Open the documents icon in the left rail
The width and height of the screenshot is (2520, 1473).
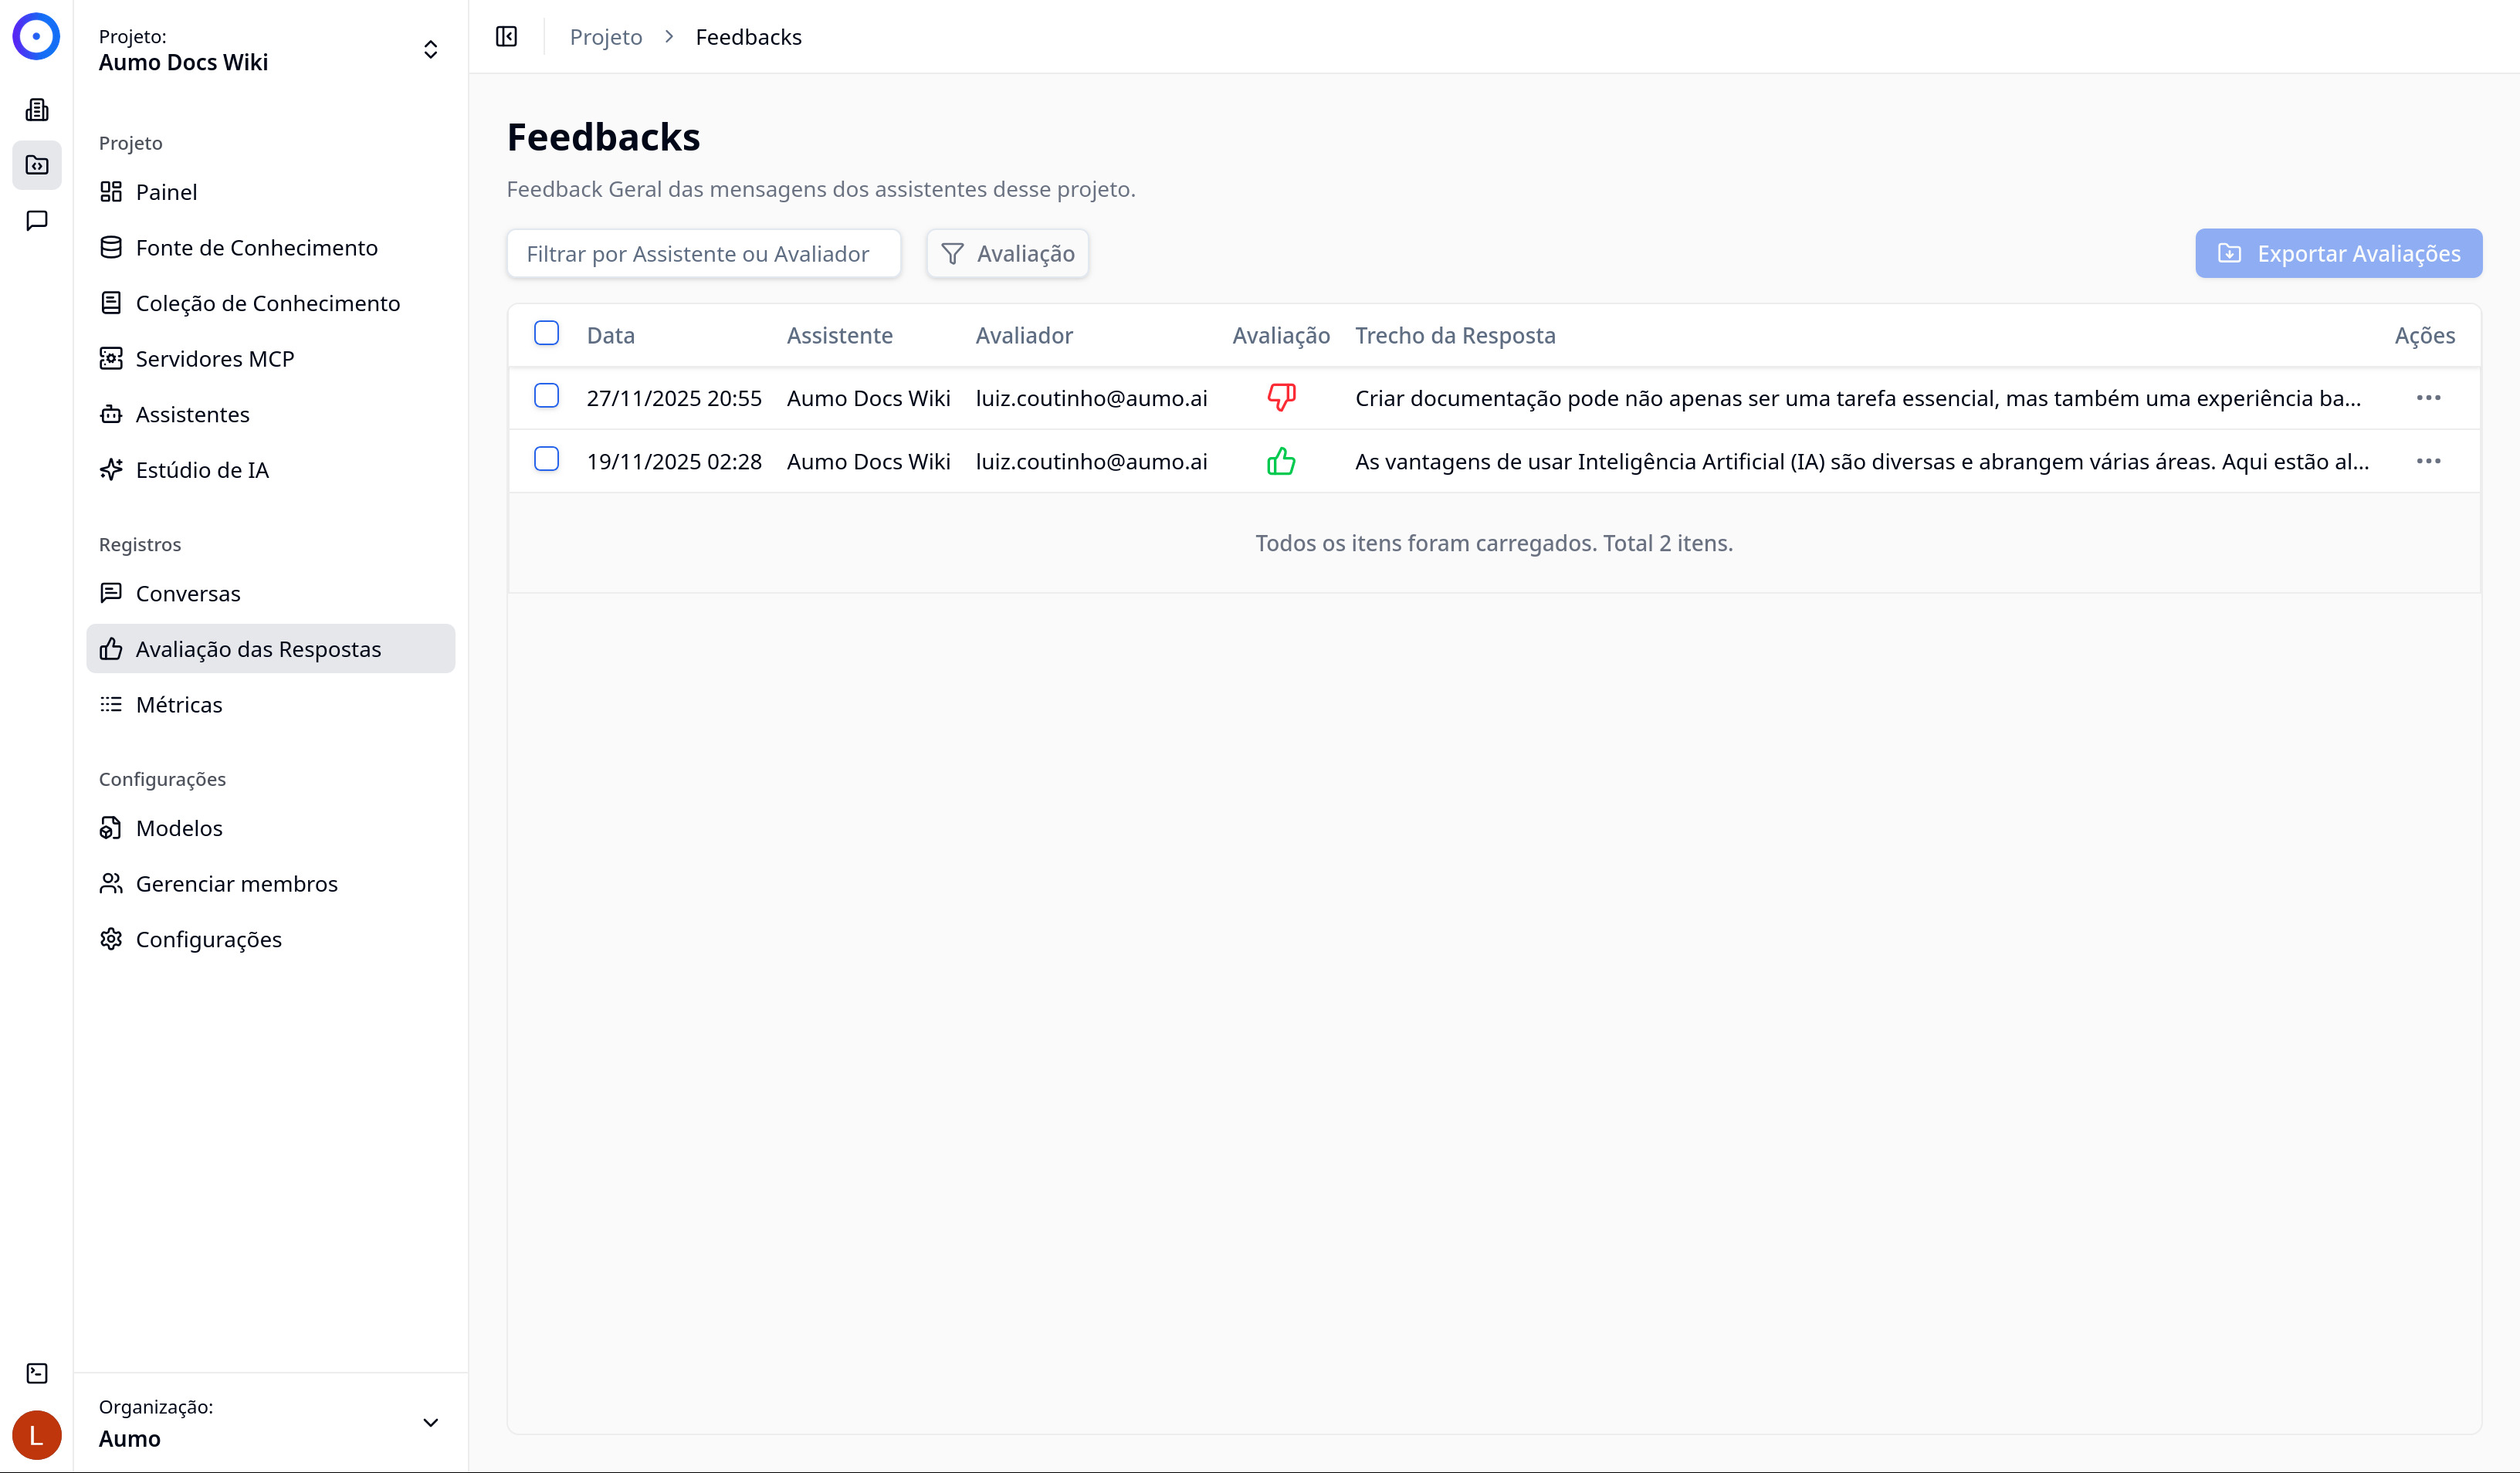coord(36,109)
